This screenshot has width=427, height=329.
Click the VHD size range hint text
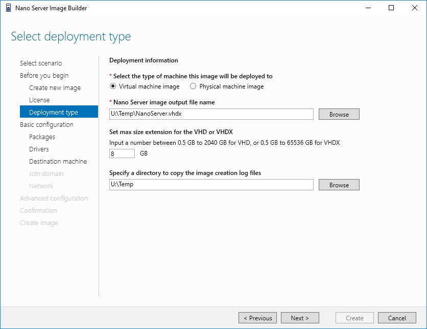click(225, 143)
